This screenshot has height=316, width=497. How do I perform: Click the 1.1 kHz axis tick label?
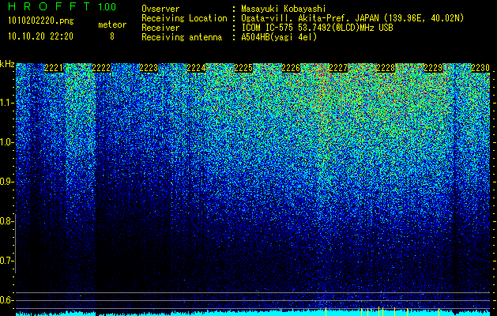click(x=6, y=103)
